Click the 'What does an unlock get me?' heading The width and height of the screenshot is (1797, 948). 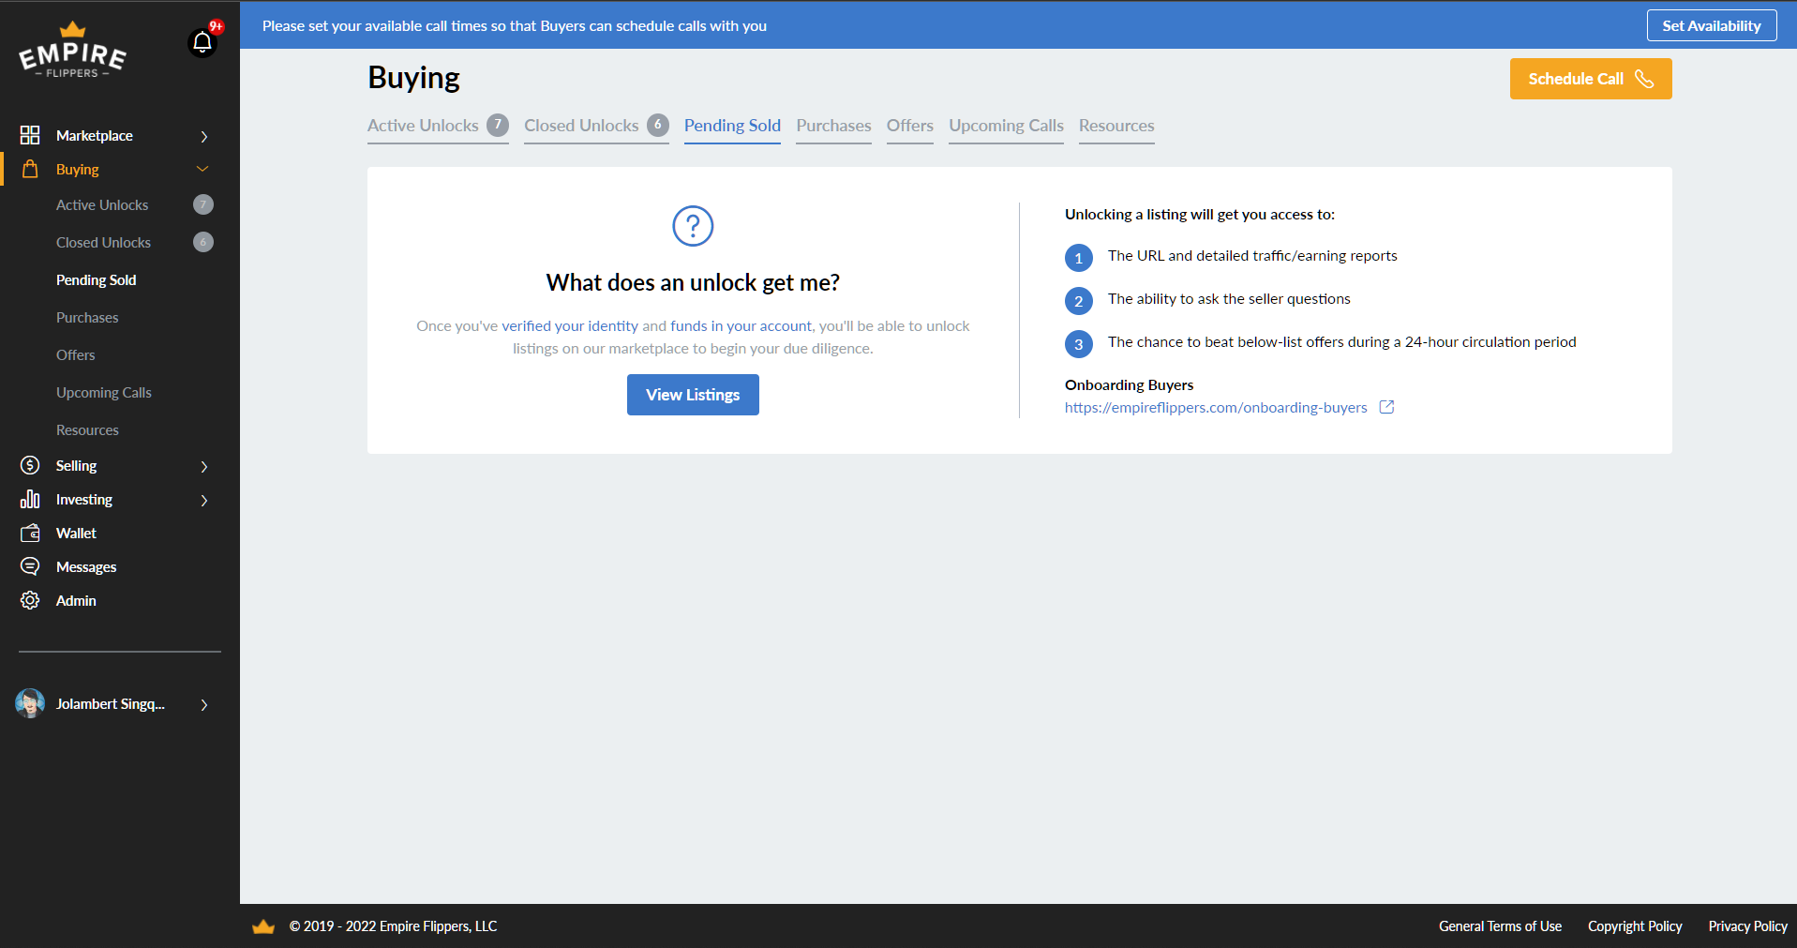[x=693, y=282]
